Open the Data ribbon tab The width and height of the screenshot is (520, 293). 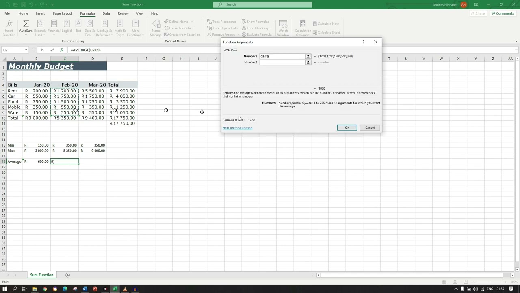coord(106,13)
